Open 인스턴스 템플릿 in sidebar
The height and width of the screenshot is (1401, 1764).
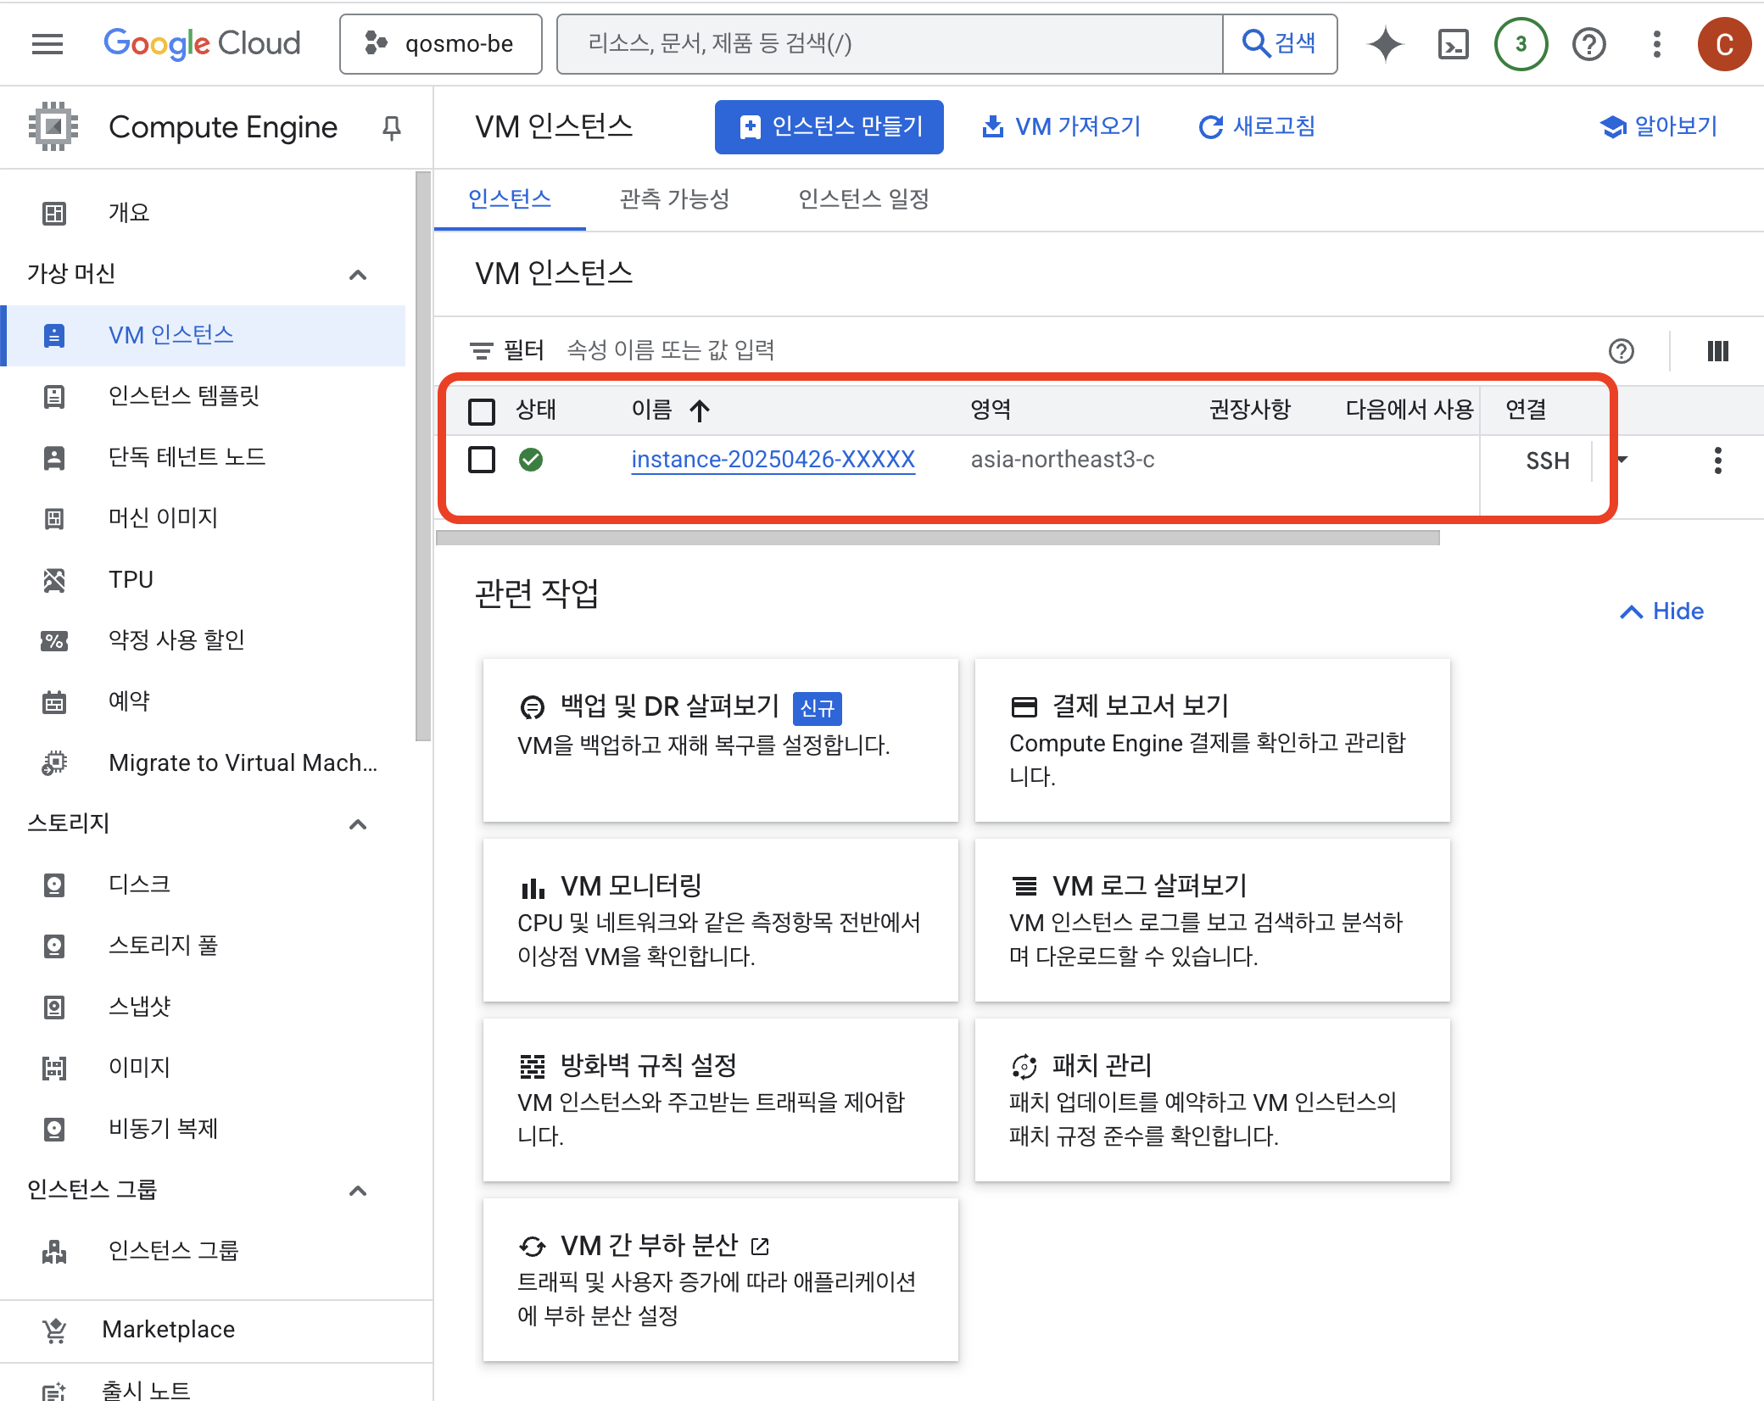tap(203, 396)
